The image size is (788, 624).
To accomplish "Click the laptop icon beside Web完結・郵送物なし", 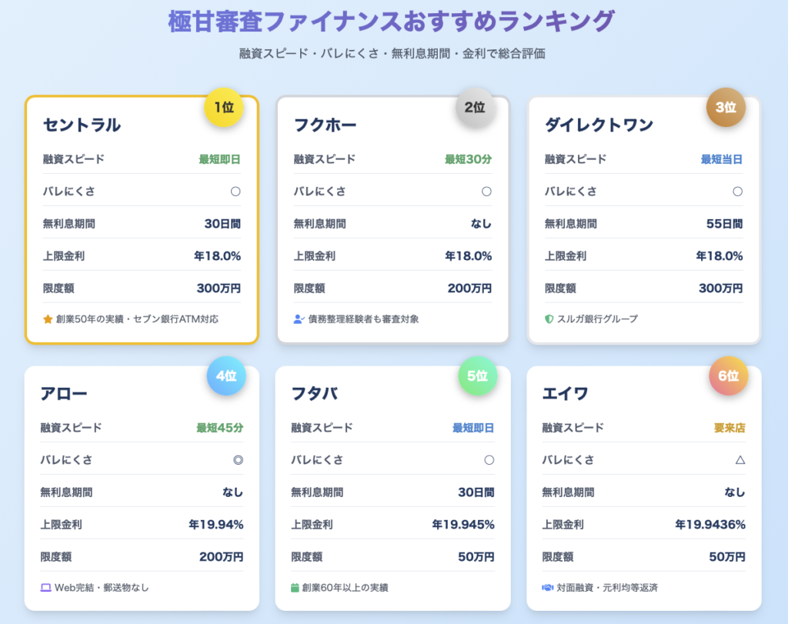I will point(45,588).
